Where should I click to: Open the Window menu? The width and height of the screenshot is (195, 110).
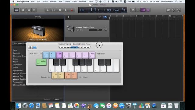tap(83, 2)
